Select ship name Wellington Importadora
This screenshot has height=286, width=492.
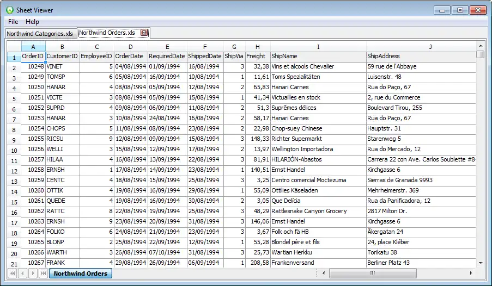(x=319, y=149)
